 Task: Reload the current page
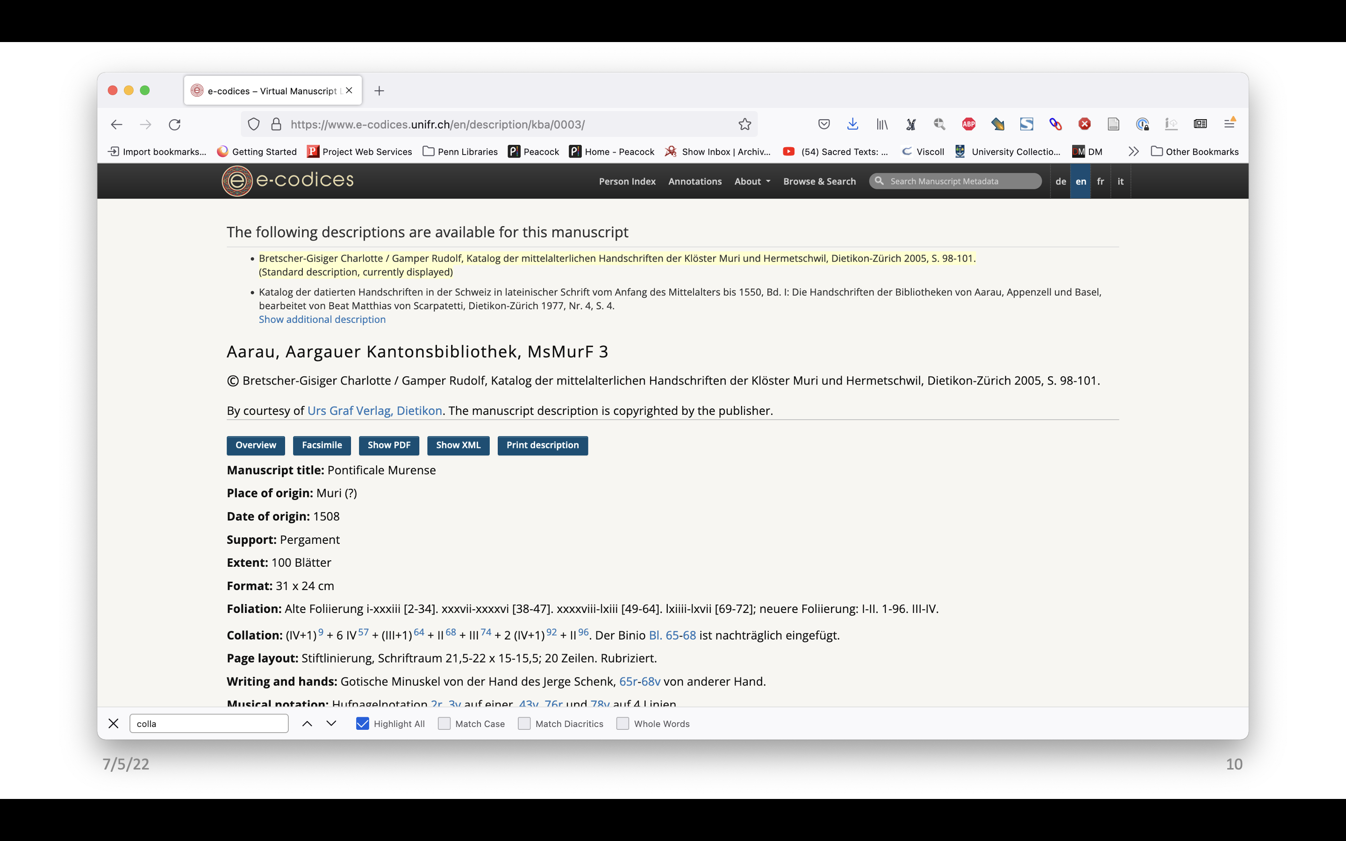tap(175, 125)
